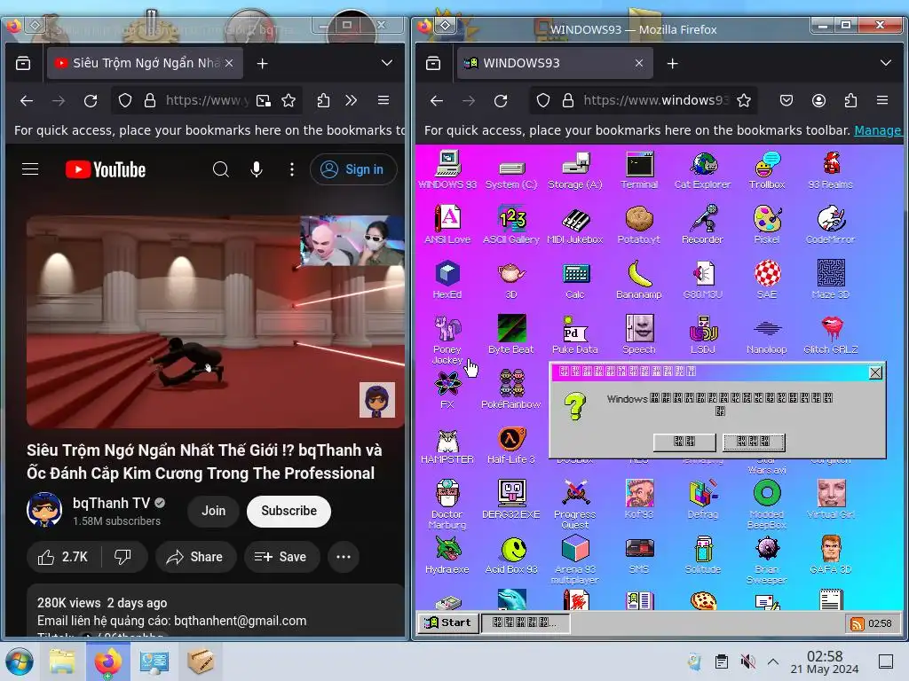The image size is (909, 681).
Task: Open the 93 Realms icon
Action: pos(831,170)
